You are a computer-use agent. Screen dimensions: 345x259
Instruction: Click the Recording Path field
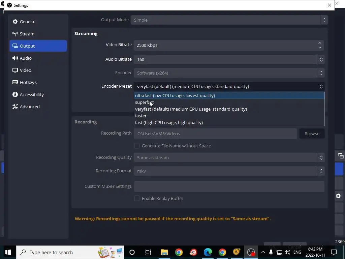(215, 134)
